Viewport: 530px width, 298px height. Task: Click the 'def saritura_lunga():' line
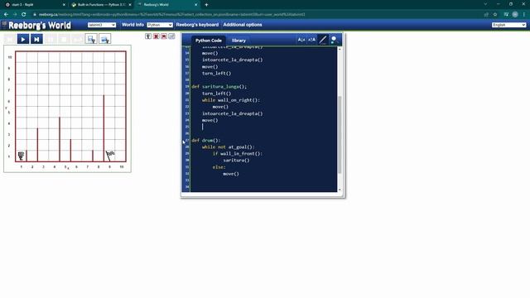click(x=219, y=86)
